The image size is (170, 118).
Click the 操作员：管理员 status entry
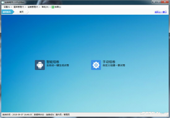tap(63, 115)
